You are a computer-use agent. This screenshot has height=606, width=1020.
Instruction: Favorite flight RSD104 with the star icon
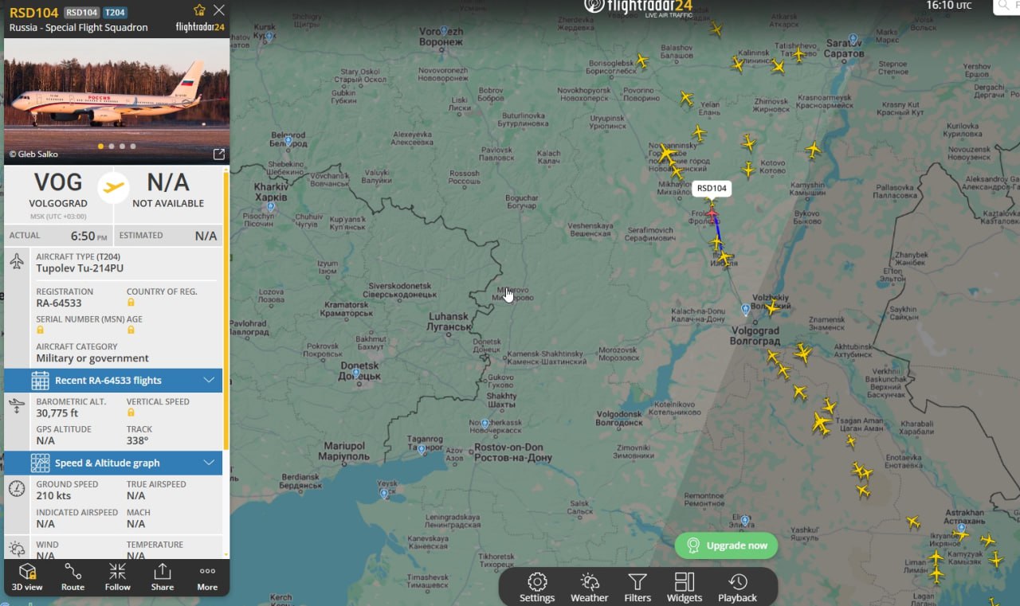tap(199, 10)
